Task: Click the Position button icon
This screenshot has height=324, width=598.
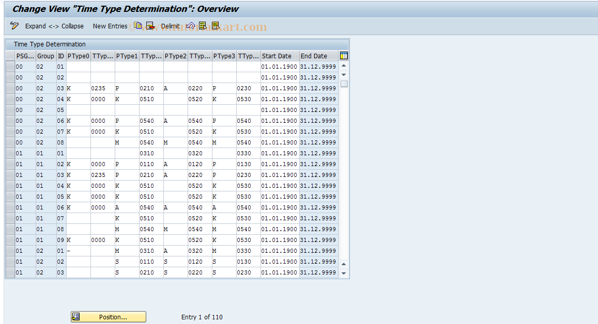Action: [x=76, y=317]
